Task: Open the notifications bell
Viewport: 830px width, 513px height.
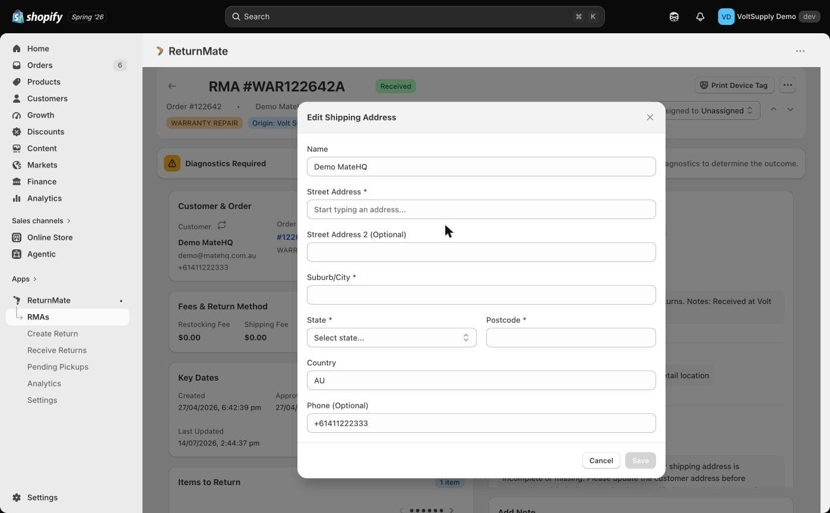Action: [x=700, y=17]
